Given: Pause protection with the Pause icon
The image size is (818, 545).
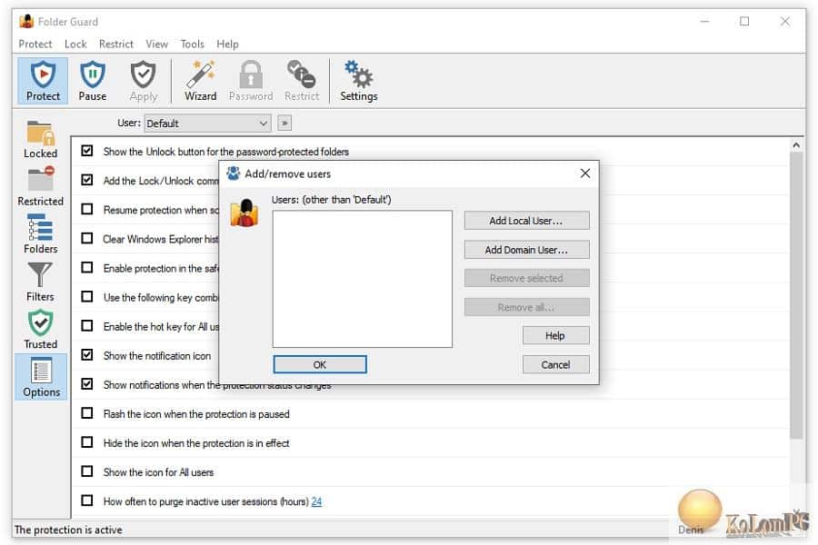Looking at the screenshot, I should [93, 74].
